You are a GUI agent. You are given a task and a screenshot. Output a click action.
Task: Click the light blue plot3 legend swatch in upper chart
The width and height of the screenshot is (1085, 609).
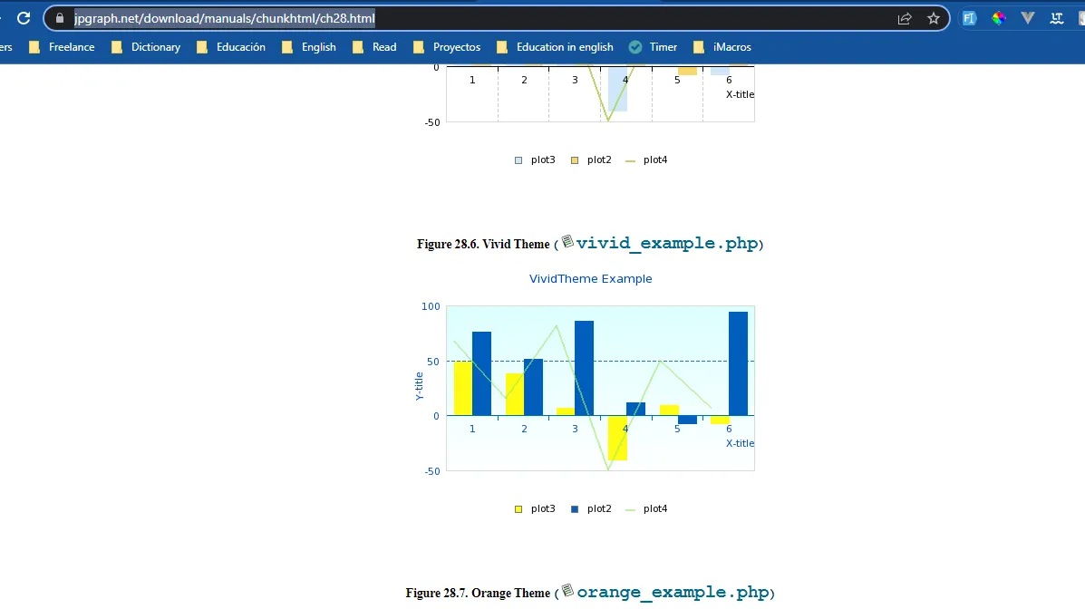pos(518,160)
